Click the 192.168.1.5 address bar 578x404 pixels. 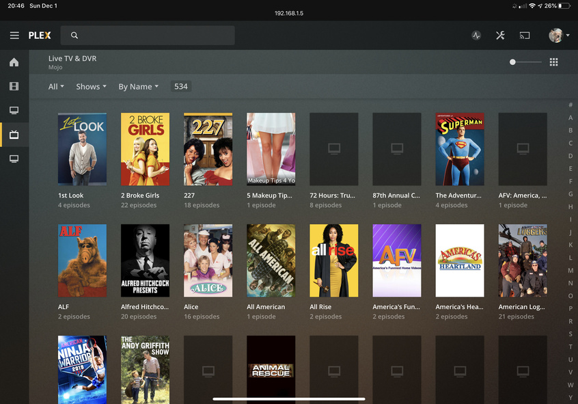click(289, 13)
